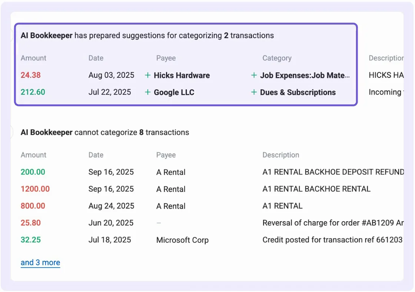The width and height of the screenshot is (415, 292).
Task: Choose the Job Expenses:Job Mate... category suggestion
Action: pyautogui.click(x=305, y=76)
